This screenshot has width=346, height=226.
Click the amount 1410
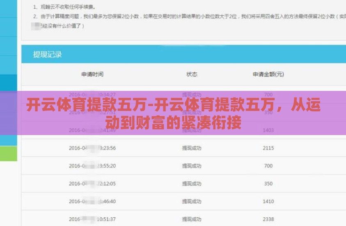[x=268, y=201]
